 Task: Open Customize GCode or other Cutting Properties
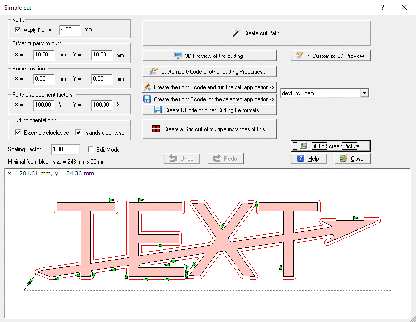click(x=209, y=71)
